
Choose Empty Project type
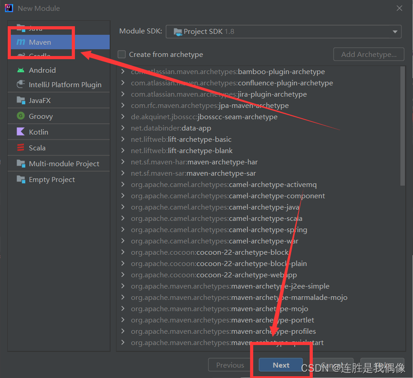coord(59,179)
